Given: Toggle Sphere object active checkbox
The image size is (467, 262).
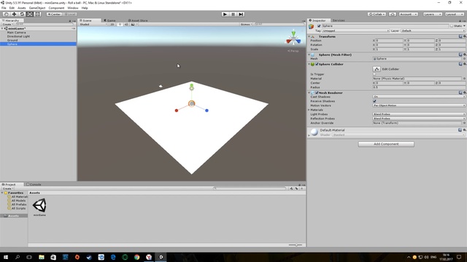Looking at the screenshot, I should (x=319, y=26).
